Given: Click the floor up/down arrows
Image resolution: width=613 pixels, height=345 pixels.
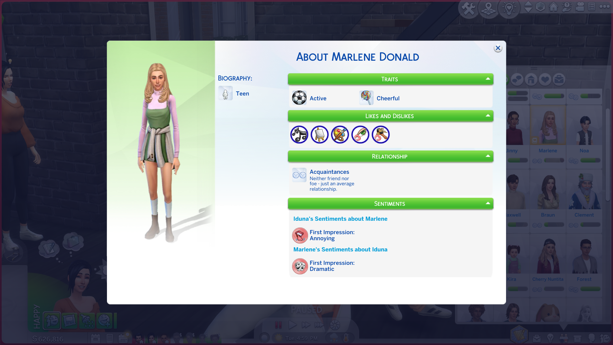Looking at the screenshot, I should 528,7.
